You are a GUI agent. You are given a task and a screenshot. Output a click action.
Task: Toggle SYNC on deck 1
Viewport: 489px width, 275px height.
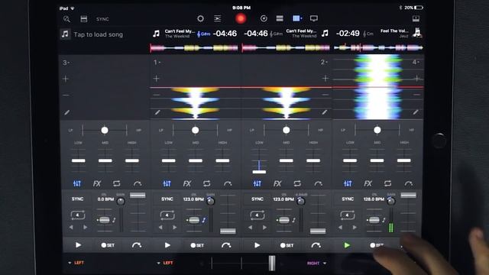point(167,199)
